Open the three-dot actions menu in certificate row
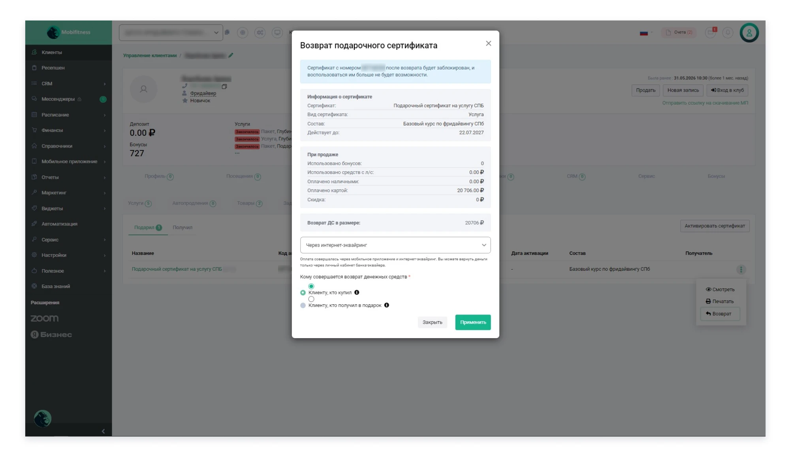Image resolution: width=790 pixels, height=457 pixels. (x=741, y=269)
